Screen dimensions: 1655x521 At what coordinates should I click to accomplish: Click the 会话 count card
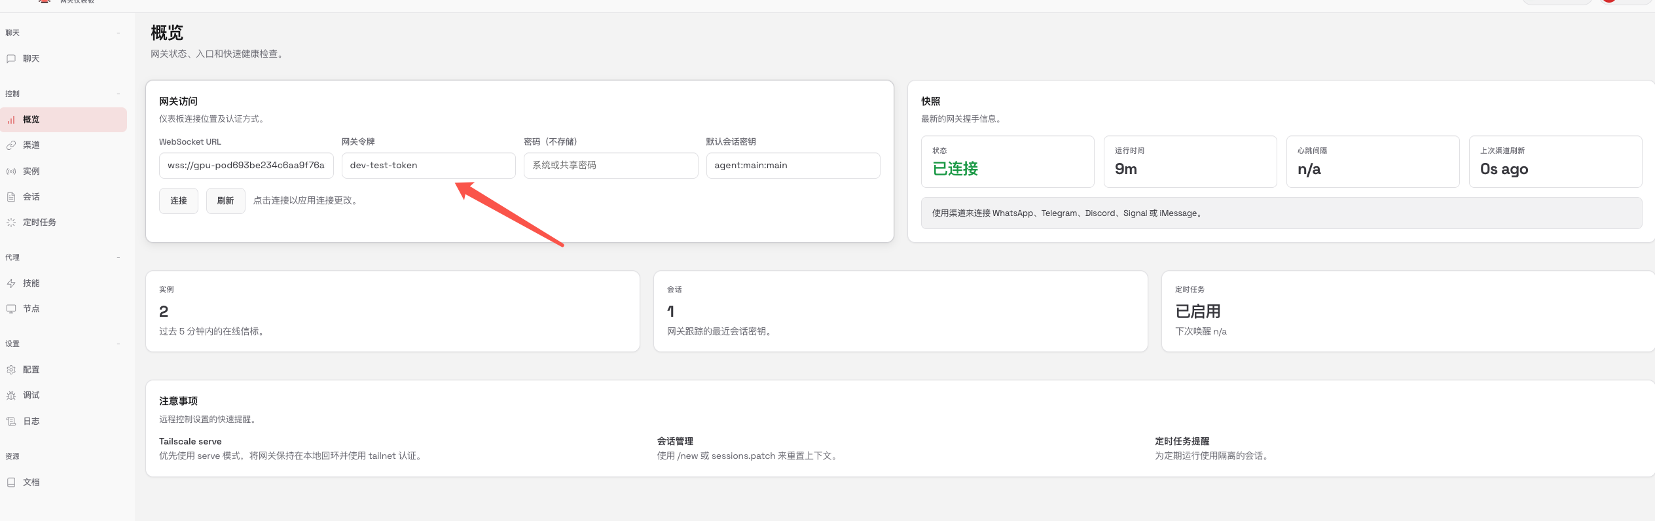tap(901, 312)
